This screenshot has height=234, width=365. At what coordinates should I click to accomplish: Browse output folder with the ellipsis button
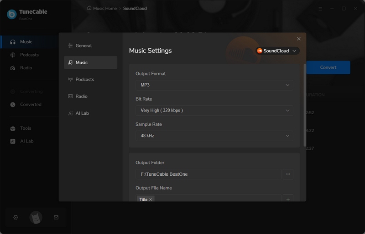(x=288, y=174)
